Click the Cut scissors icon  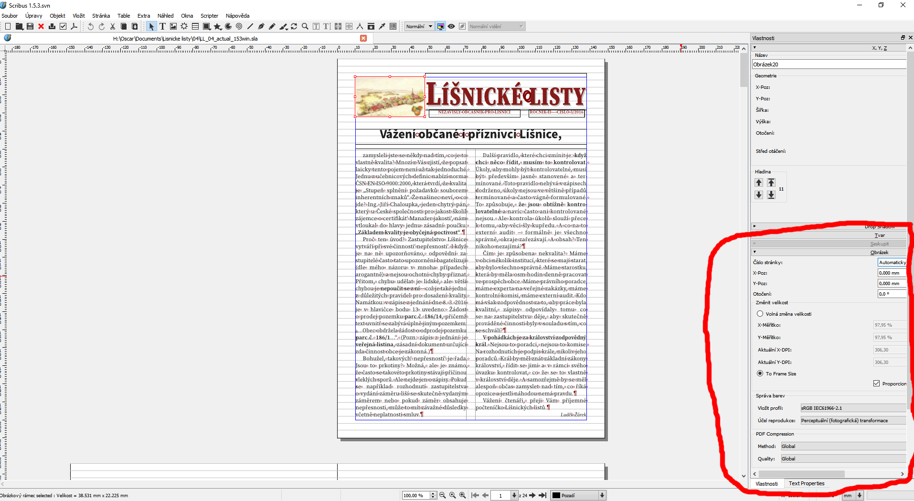(113, 27)
